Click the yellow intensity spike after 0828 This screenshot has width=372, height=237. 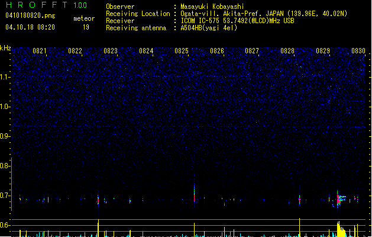click(299, 228)
